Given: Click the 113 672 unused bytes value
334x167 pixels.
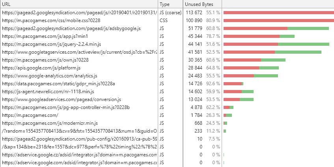Looking at the screenshot, I should point(194,13).
